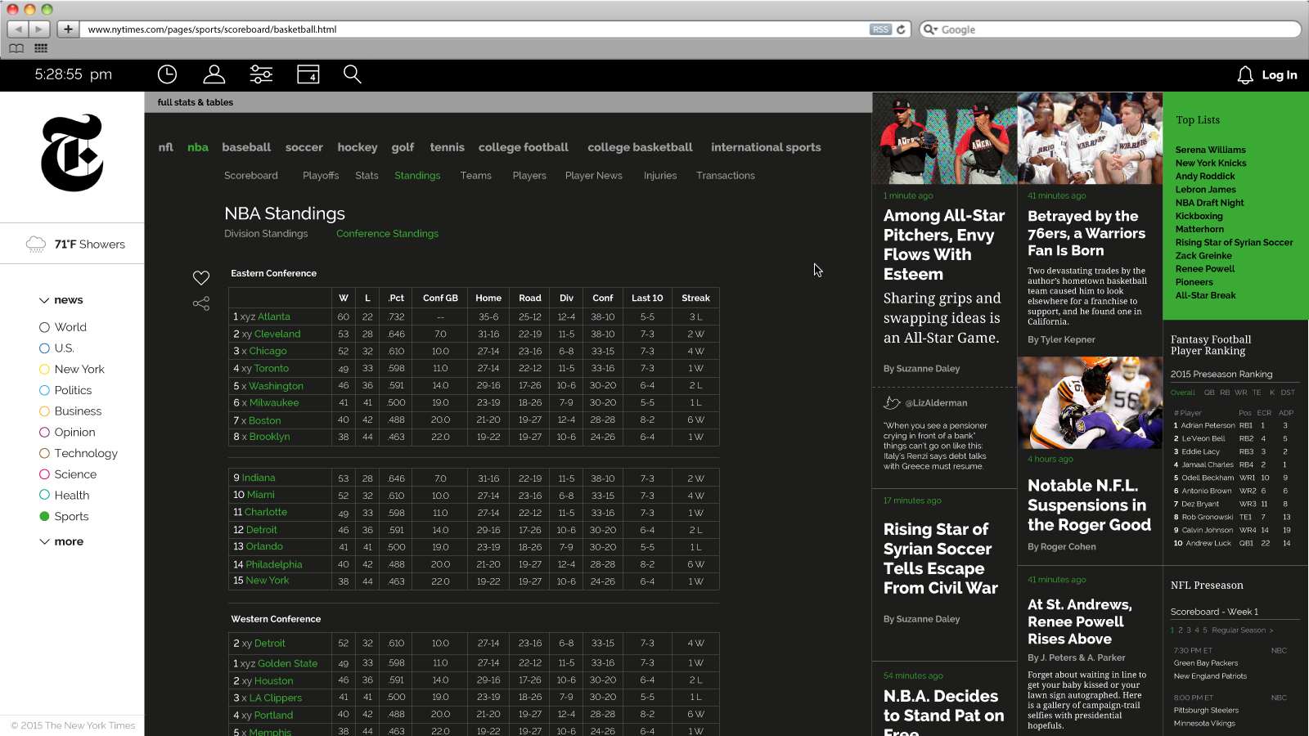Click Twitter bird icon by @LizAlderman
This screenshot has width=1309, height=736.
pos(892,402)
